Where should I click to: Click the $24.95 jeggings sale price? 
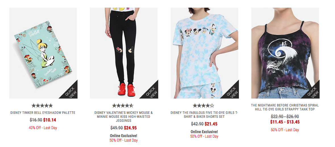click(130, 128)
